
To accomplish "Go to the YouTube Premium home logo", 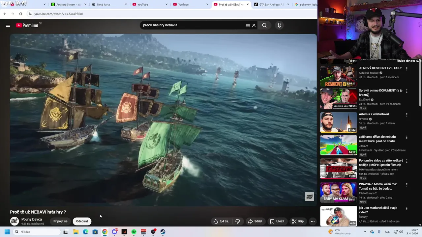I will tap(27, 25).
